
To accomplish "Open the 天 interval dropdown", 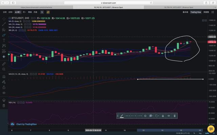I will tap(24, 12).
